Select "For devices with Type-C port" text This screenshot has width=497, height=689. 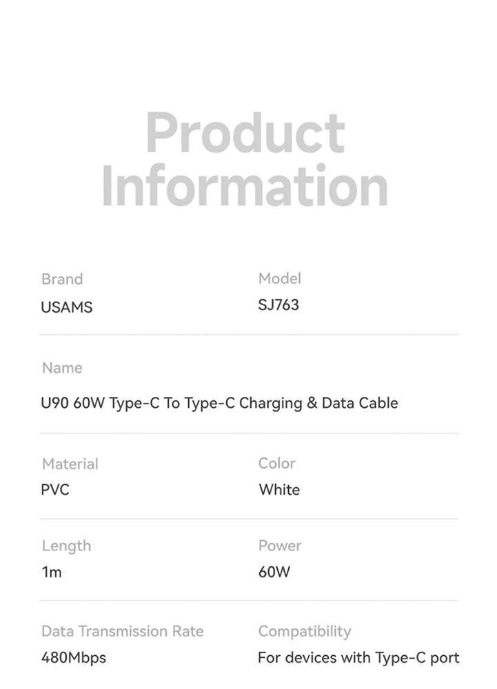(358, 658)
